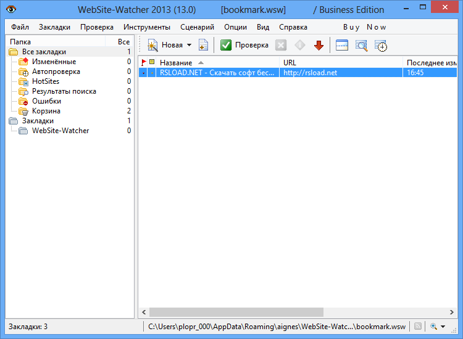Select the Автопроверка folder
463x339 pixels.
56,71
